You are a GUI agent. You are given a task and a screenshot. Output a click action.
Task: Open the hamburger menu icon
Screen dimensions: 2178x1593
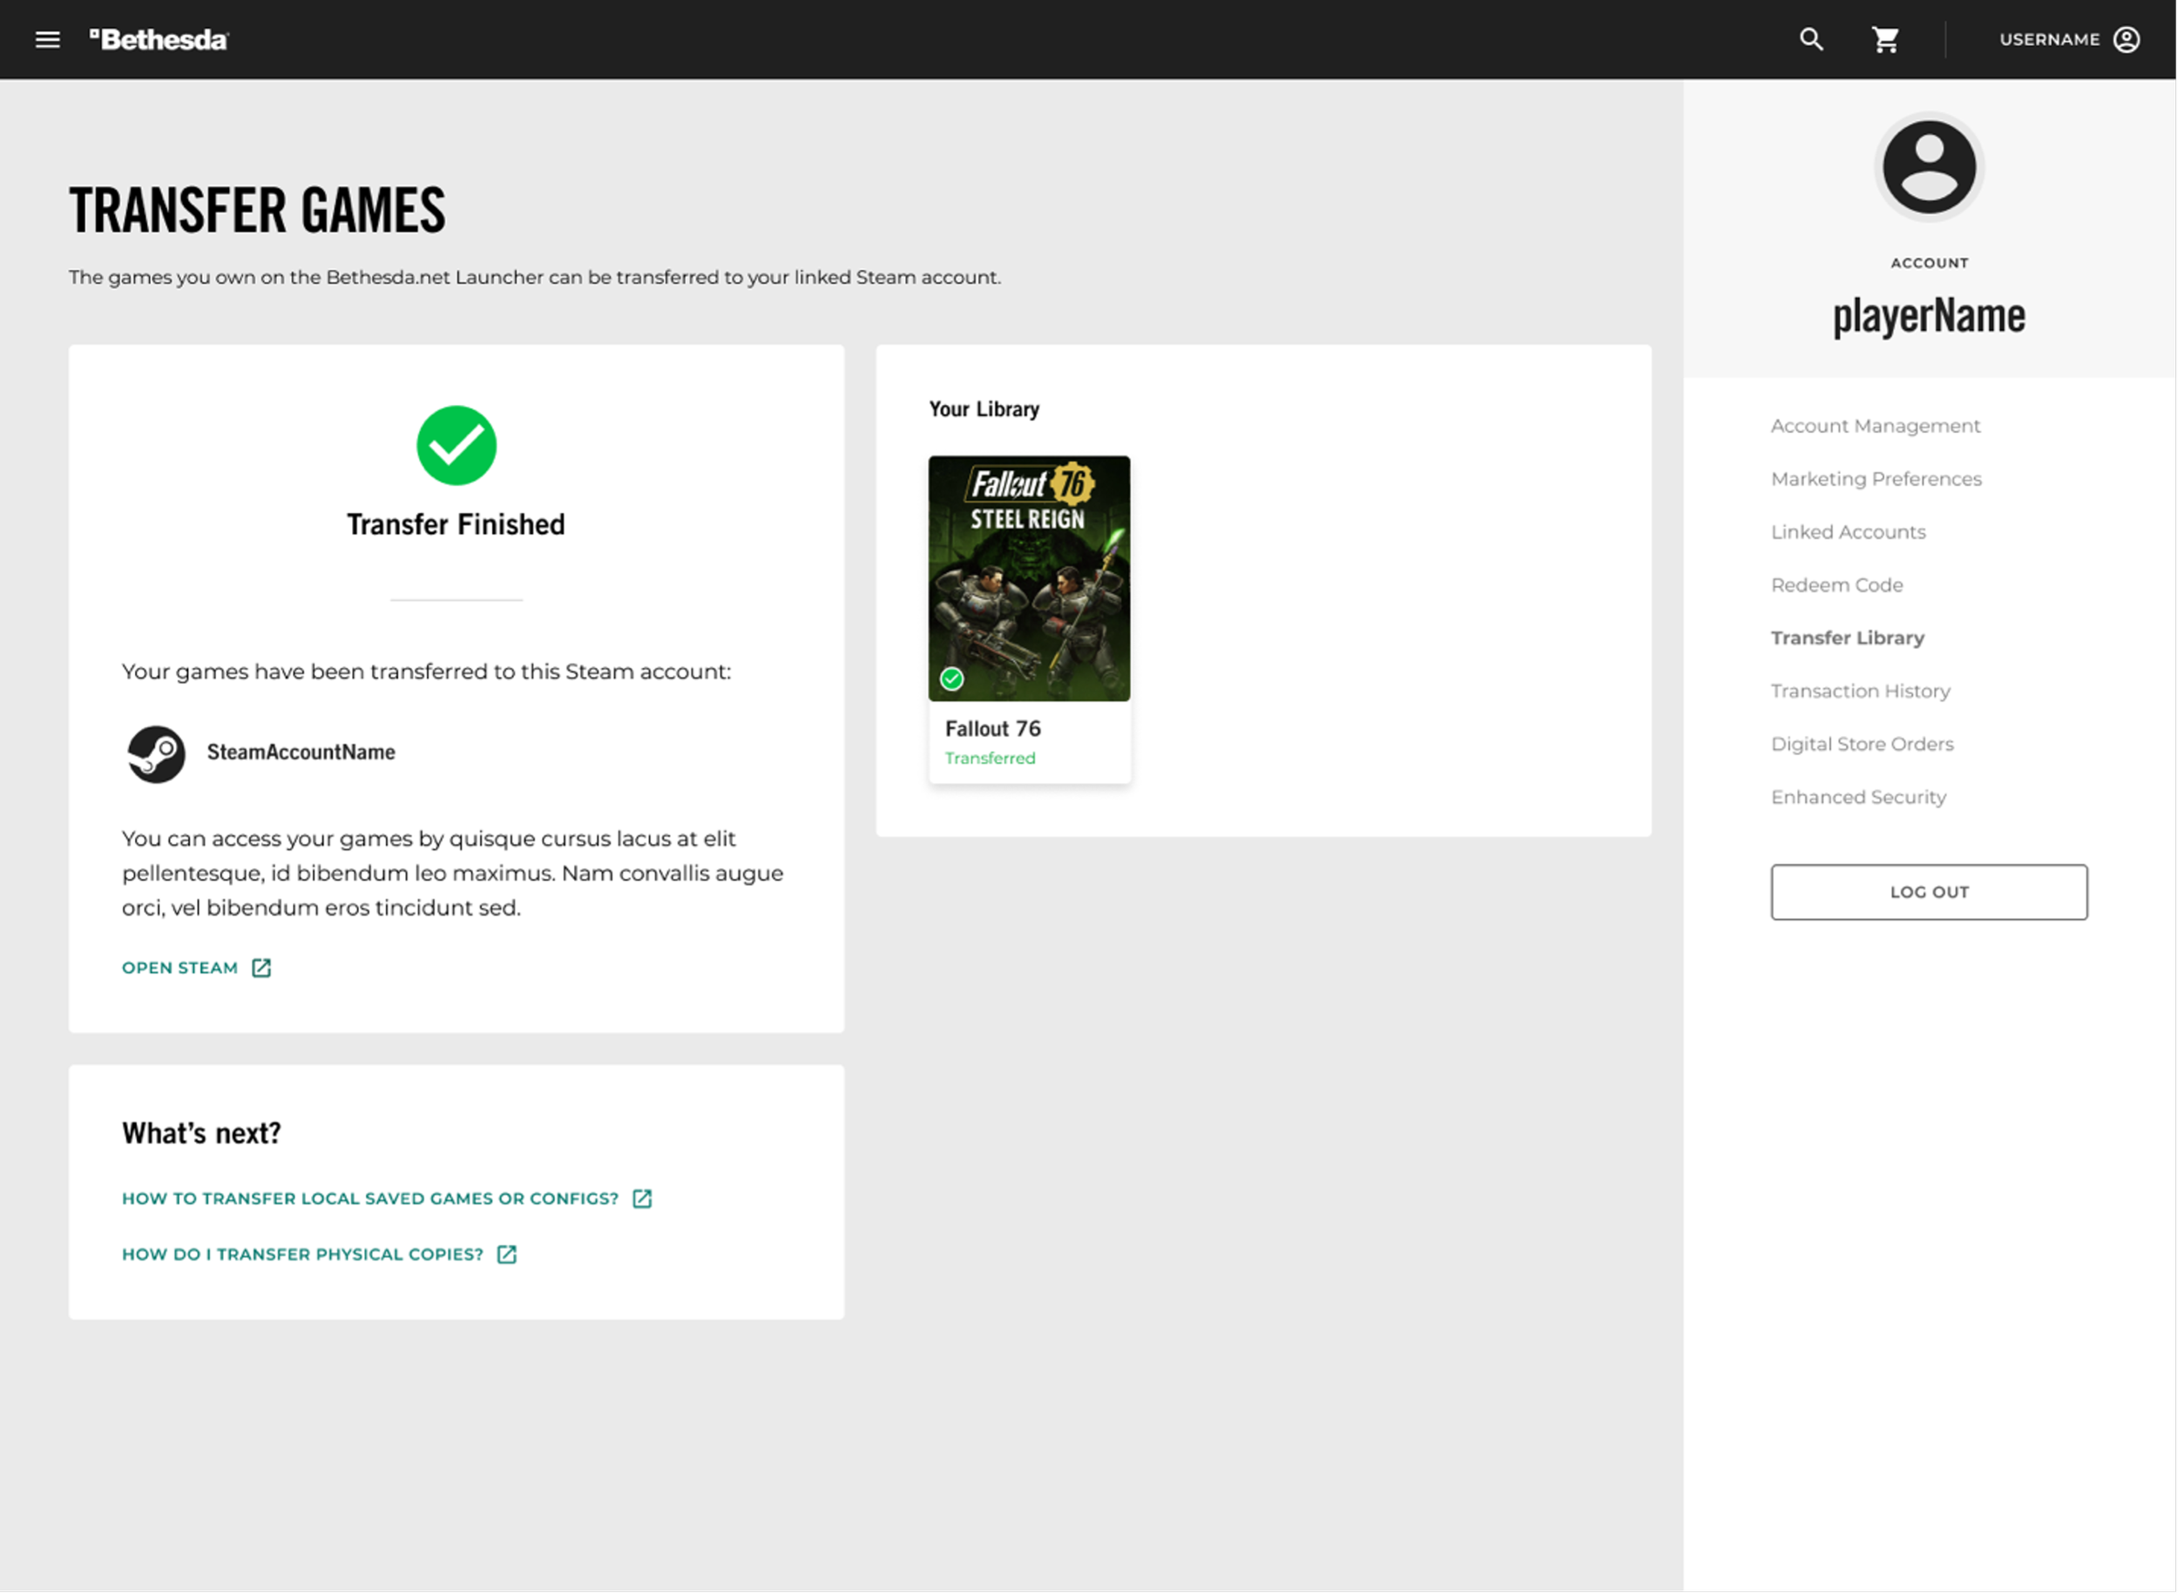tap(47, 39)
